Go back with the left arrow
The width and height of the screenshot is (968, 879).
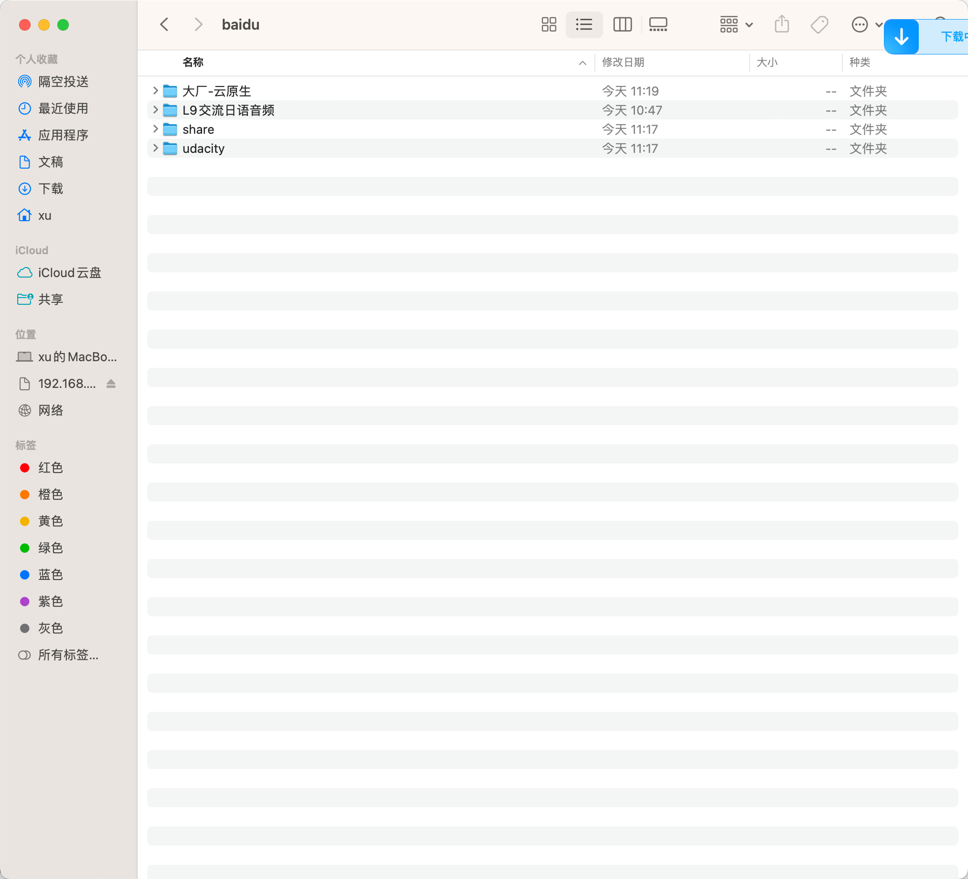(x=164, y=24)
